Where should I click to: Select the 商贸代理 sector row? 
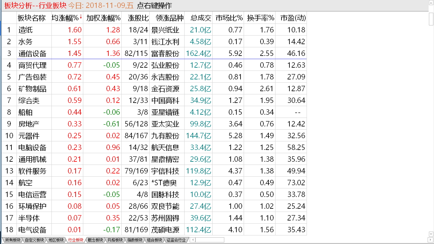(x=154, y=65)
